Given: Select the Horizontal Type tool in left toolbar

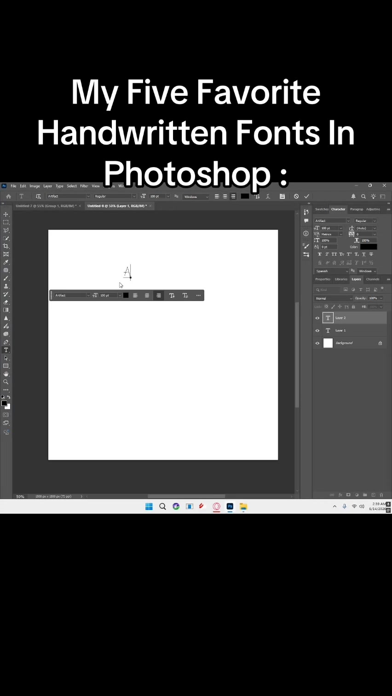Looking at the screenshot, I should pos(6,350).
